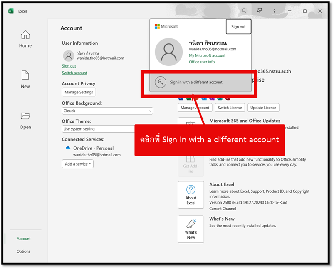Click the account profile icon in title bar
This screenshot has width=334, height=269.
(x=244, y=11)
